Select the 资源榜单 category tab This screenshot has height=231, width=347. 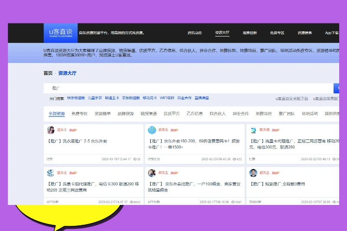pyautogui.click(x=103, y=114)
